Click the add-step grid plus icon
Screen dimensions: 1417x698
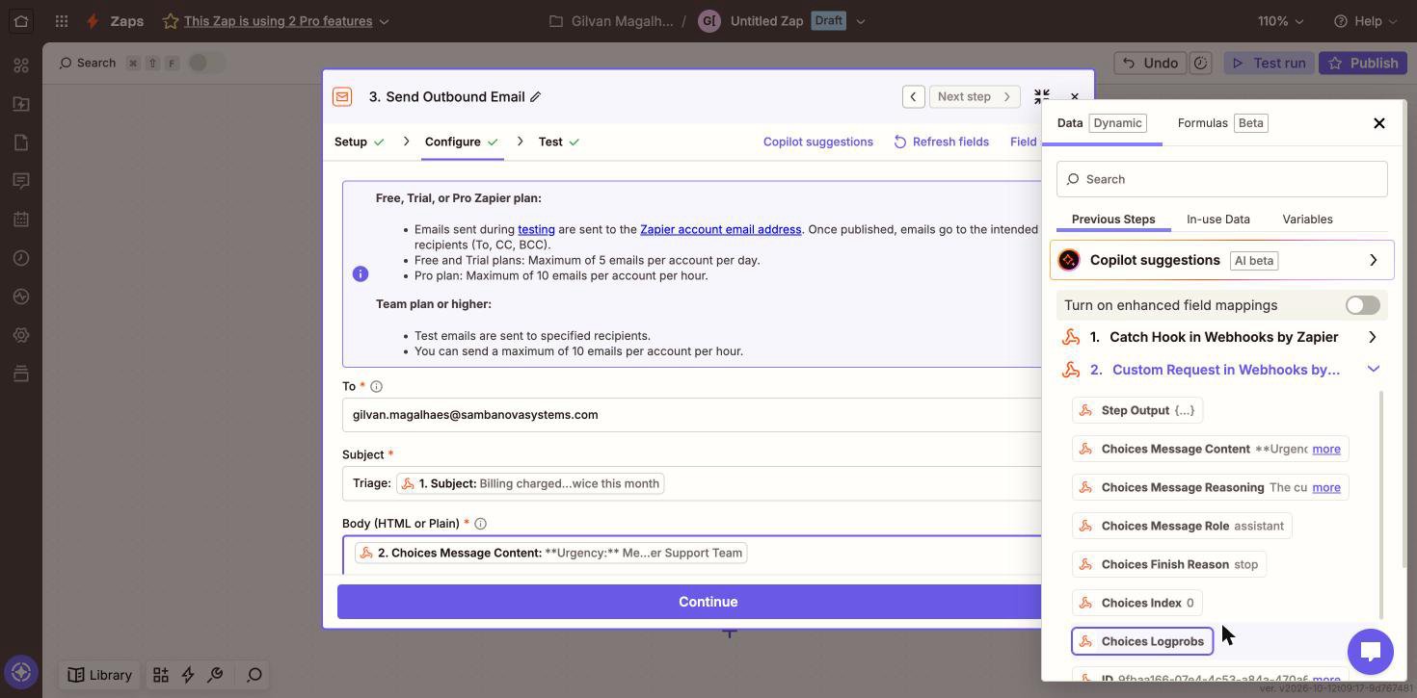click(x=161, y=675)
